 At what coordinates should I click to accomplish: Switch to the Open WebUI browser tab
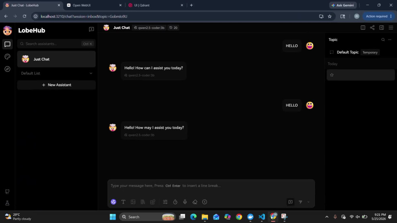pos(94,5)
